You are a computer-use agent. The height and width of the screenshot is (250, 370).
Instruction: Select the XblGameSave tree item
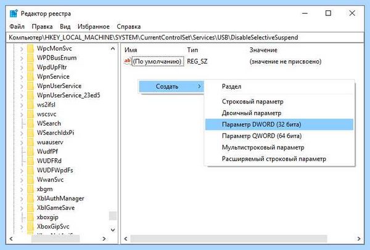(55, 208)
